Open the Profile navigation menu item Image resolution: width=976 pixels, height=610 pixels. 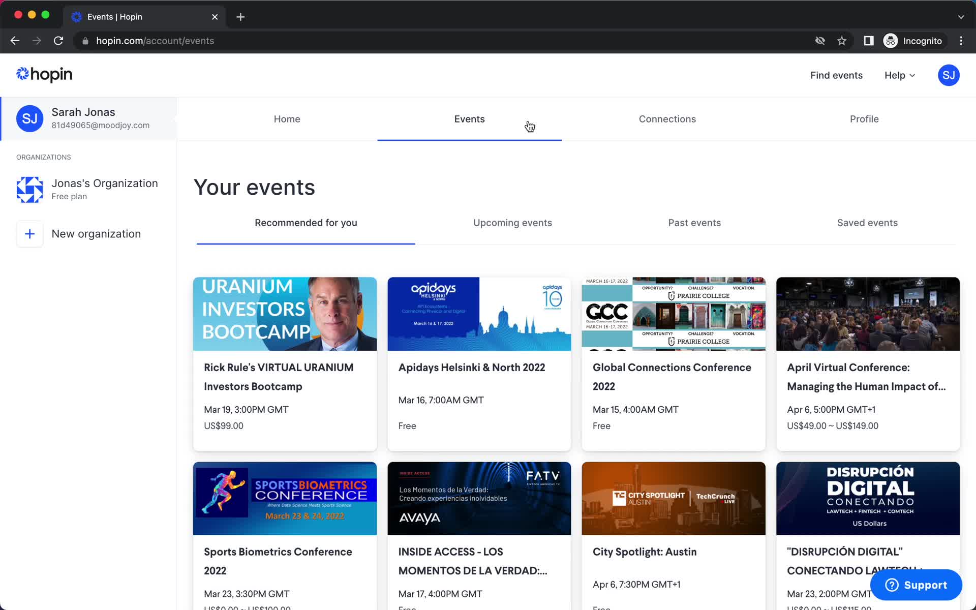(x=864, y=119)
